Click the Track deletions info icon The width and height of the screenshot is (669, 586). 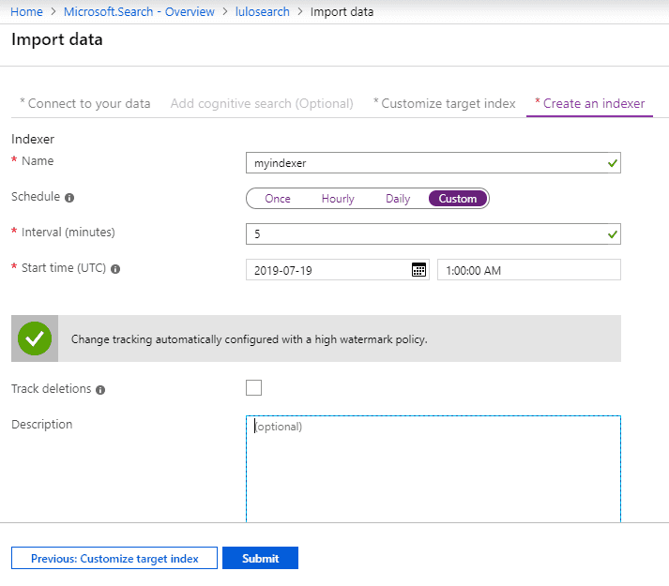(100, 390)
